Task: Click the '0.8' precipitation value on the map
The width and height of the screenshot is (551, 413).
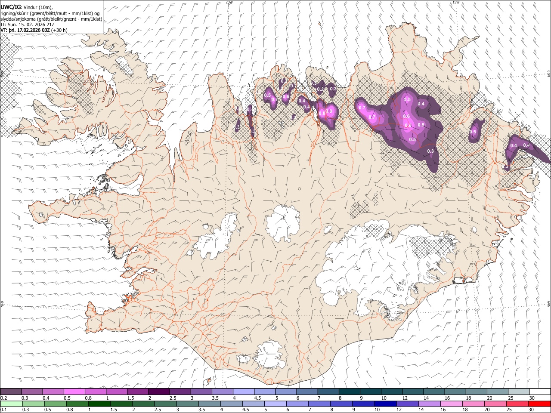Action: pyautogui.click(x=322, y=114)
